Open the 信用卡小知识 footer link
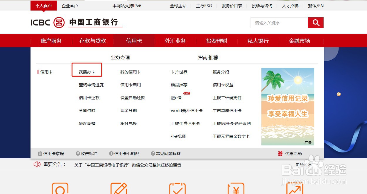This screenshot has width=367, height=194. tap(126, 153)
